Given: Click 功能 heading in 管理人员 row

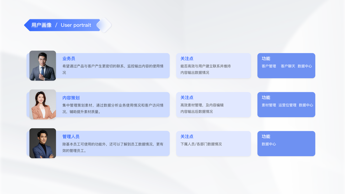Looking at the screenshot, I should [x=266, y=136].
